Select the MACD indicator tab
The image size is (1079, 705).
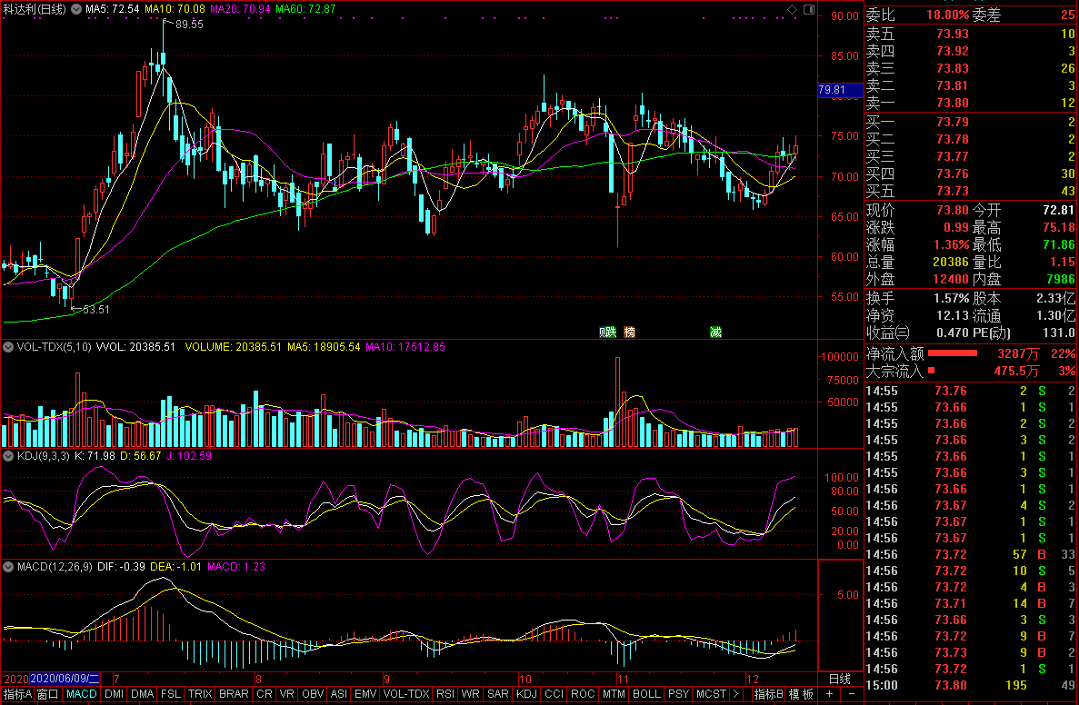pos(82,694)
